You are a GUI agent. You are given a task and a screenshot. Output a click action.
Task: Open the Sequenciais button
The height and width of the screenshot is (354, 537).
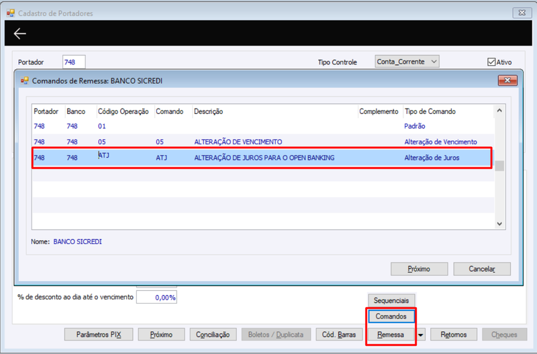click(x=391, y=300)
